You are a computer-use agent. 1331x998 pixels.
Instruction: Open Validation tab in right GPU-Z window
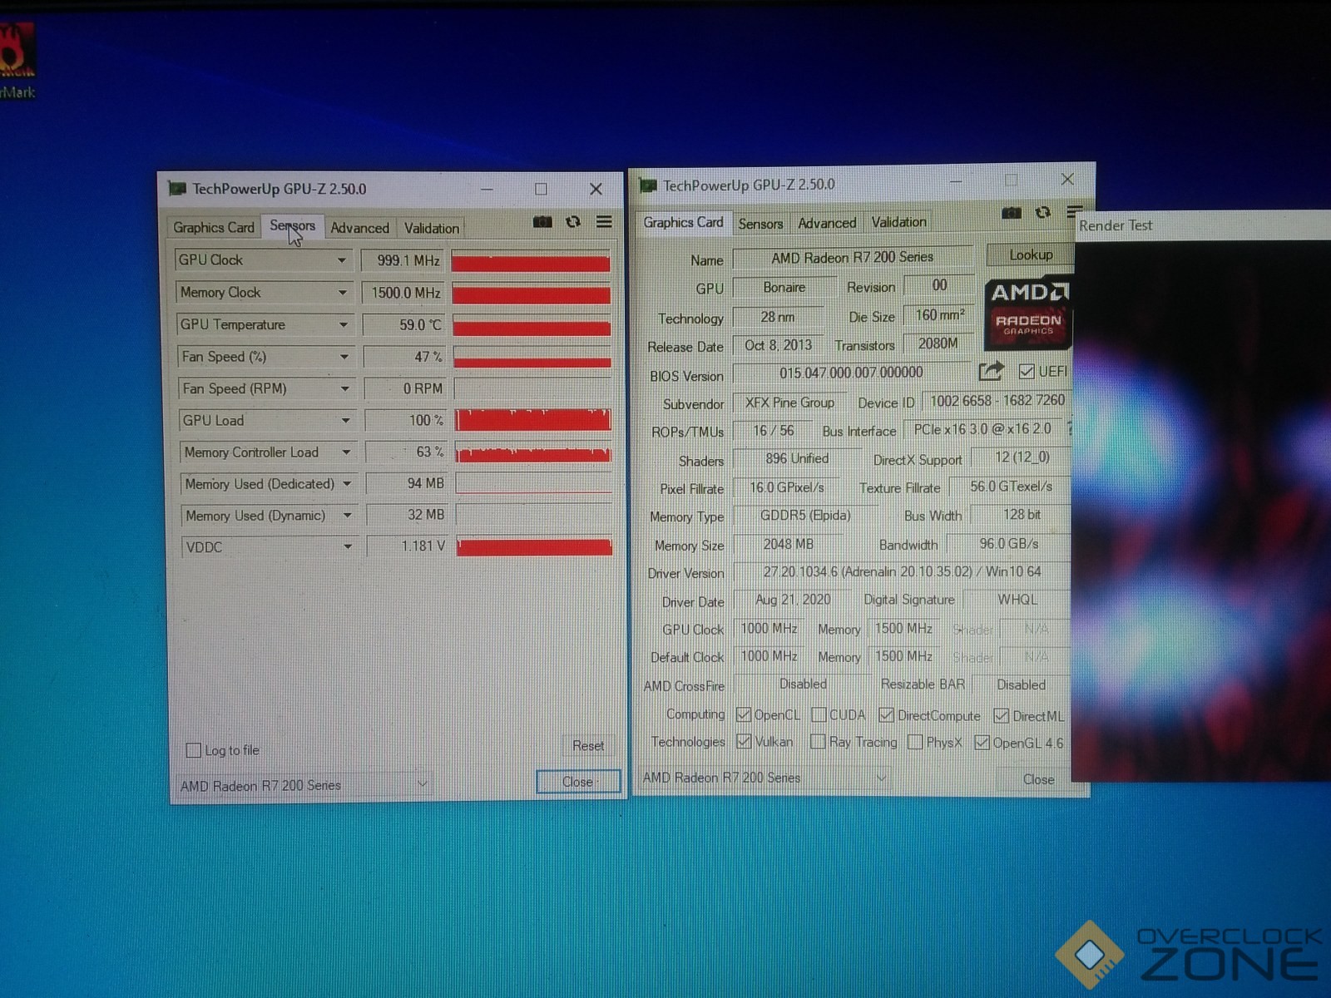pos(898,222)
